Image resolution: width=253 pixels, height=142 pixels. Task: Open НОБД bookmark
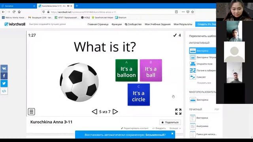(85, 17)
